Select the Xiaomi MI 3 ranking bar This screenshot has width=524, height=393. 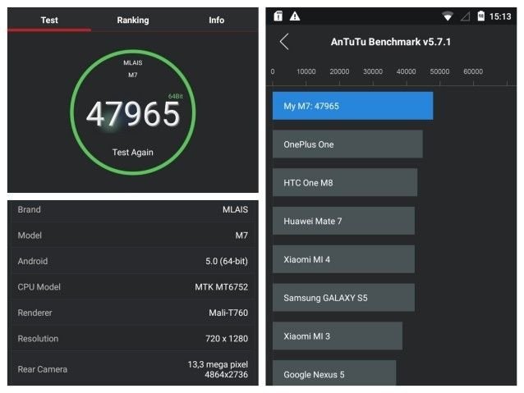338,336
